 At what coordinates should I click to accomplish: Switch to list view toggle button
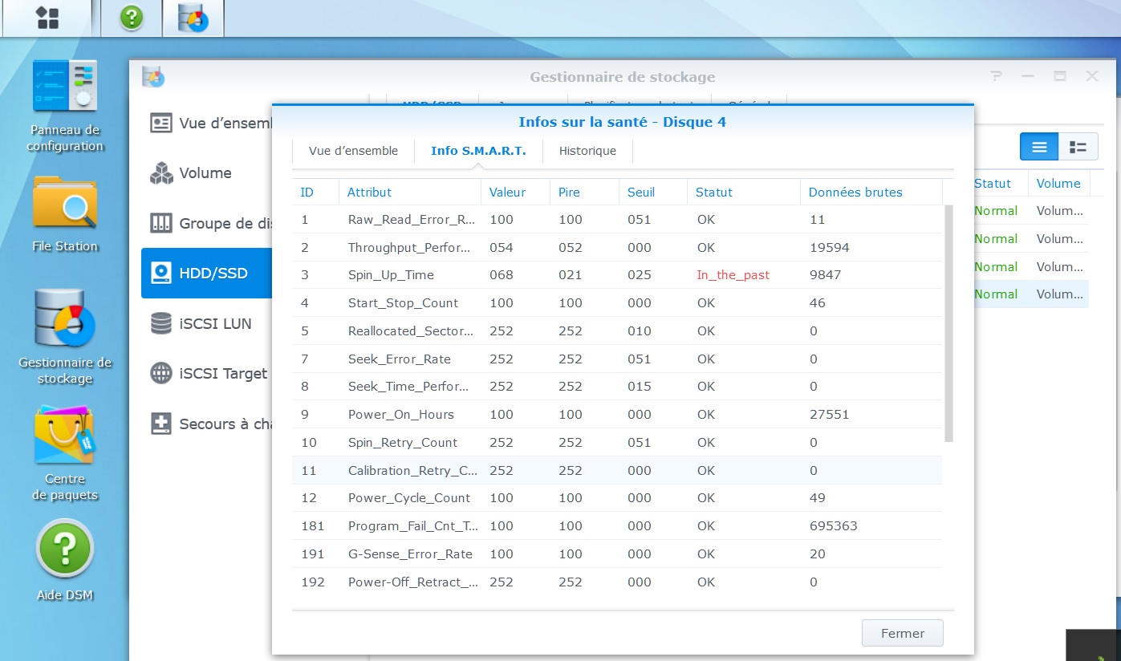click(1039, 147)
